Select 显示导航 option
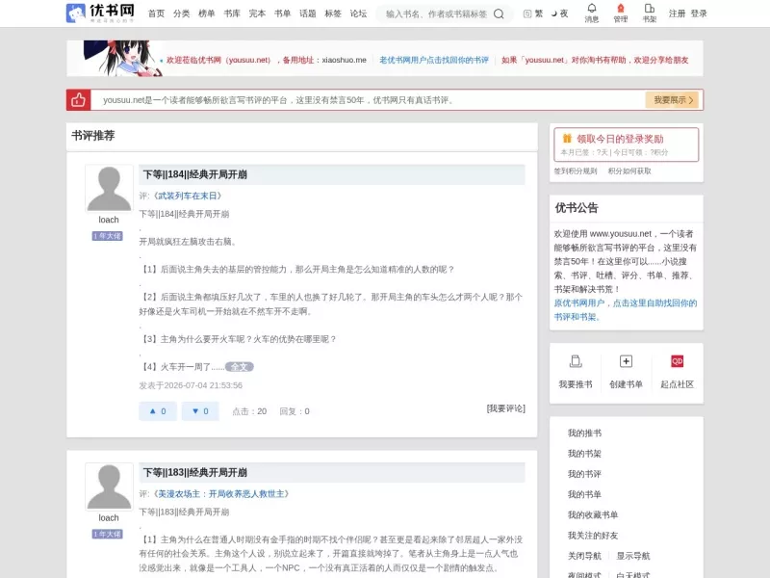Screen dimensions: 770x578 (633, 556)
